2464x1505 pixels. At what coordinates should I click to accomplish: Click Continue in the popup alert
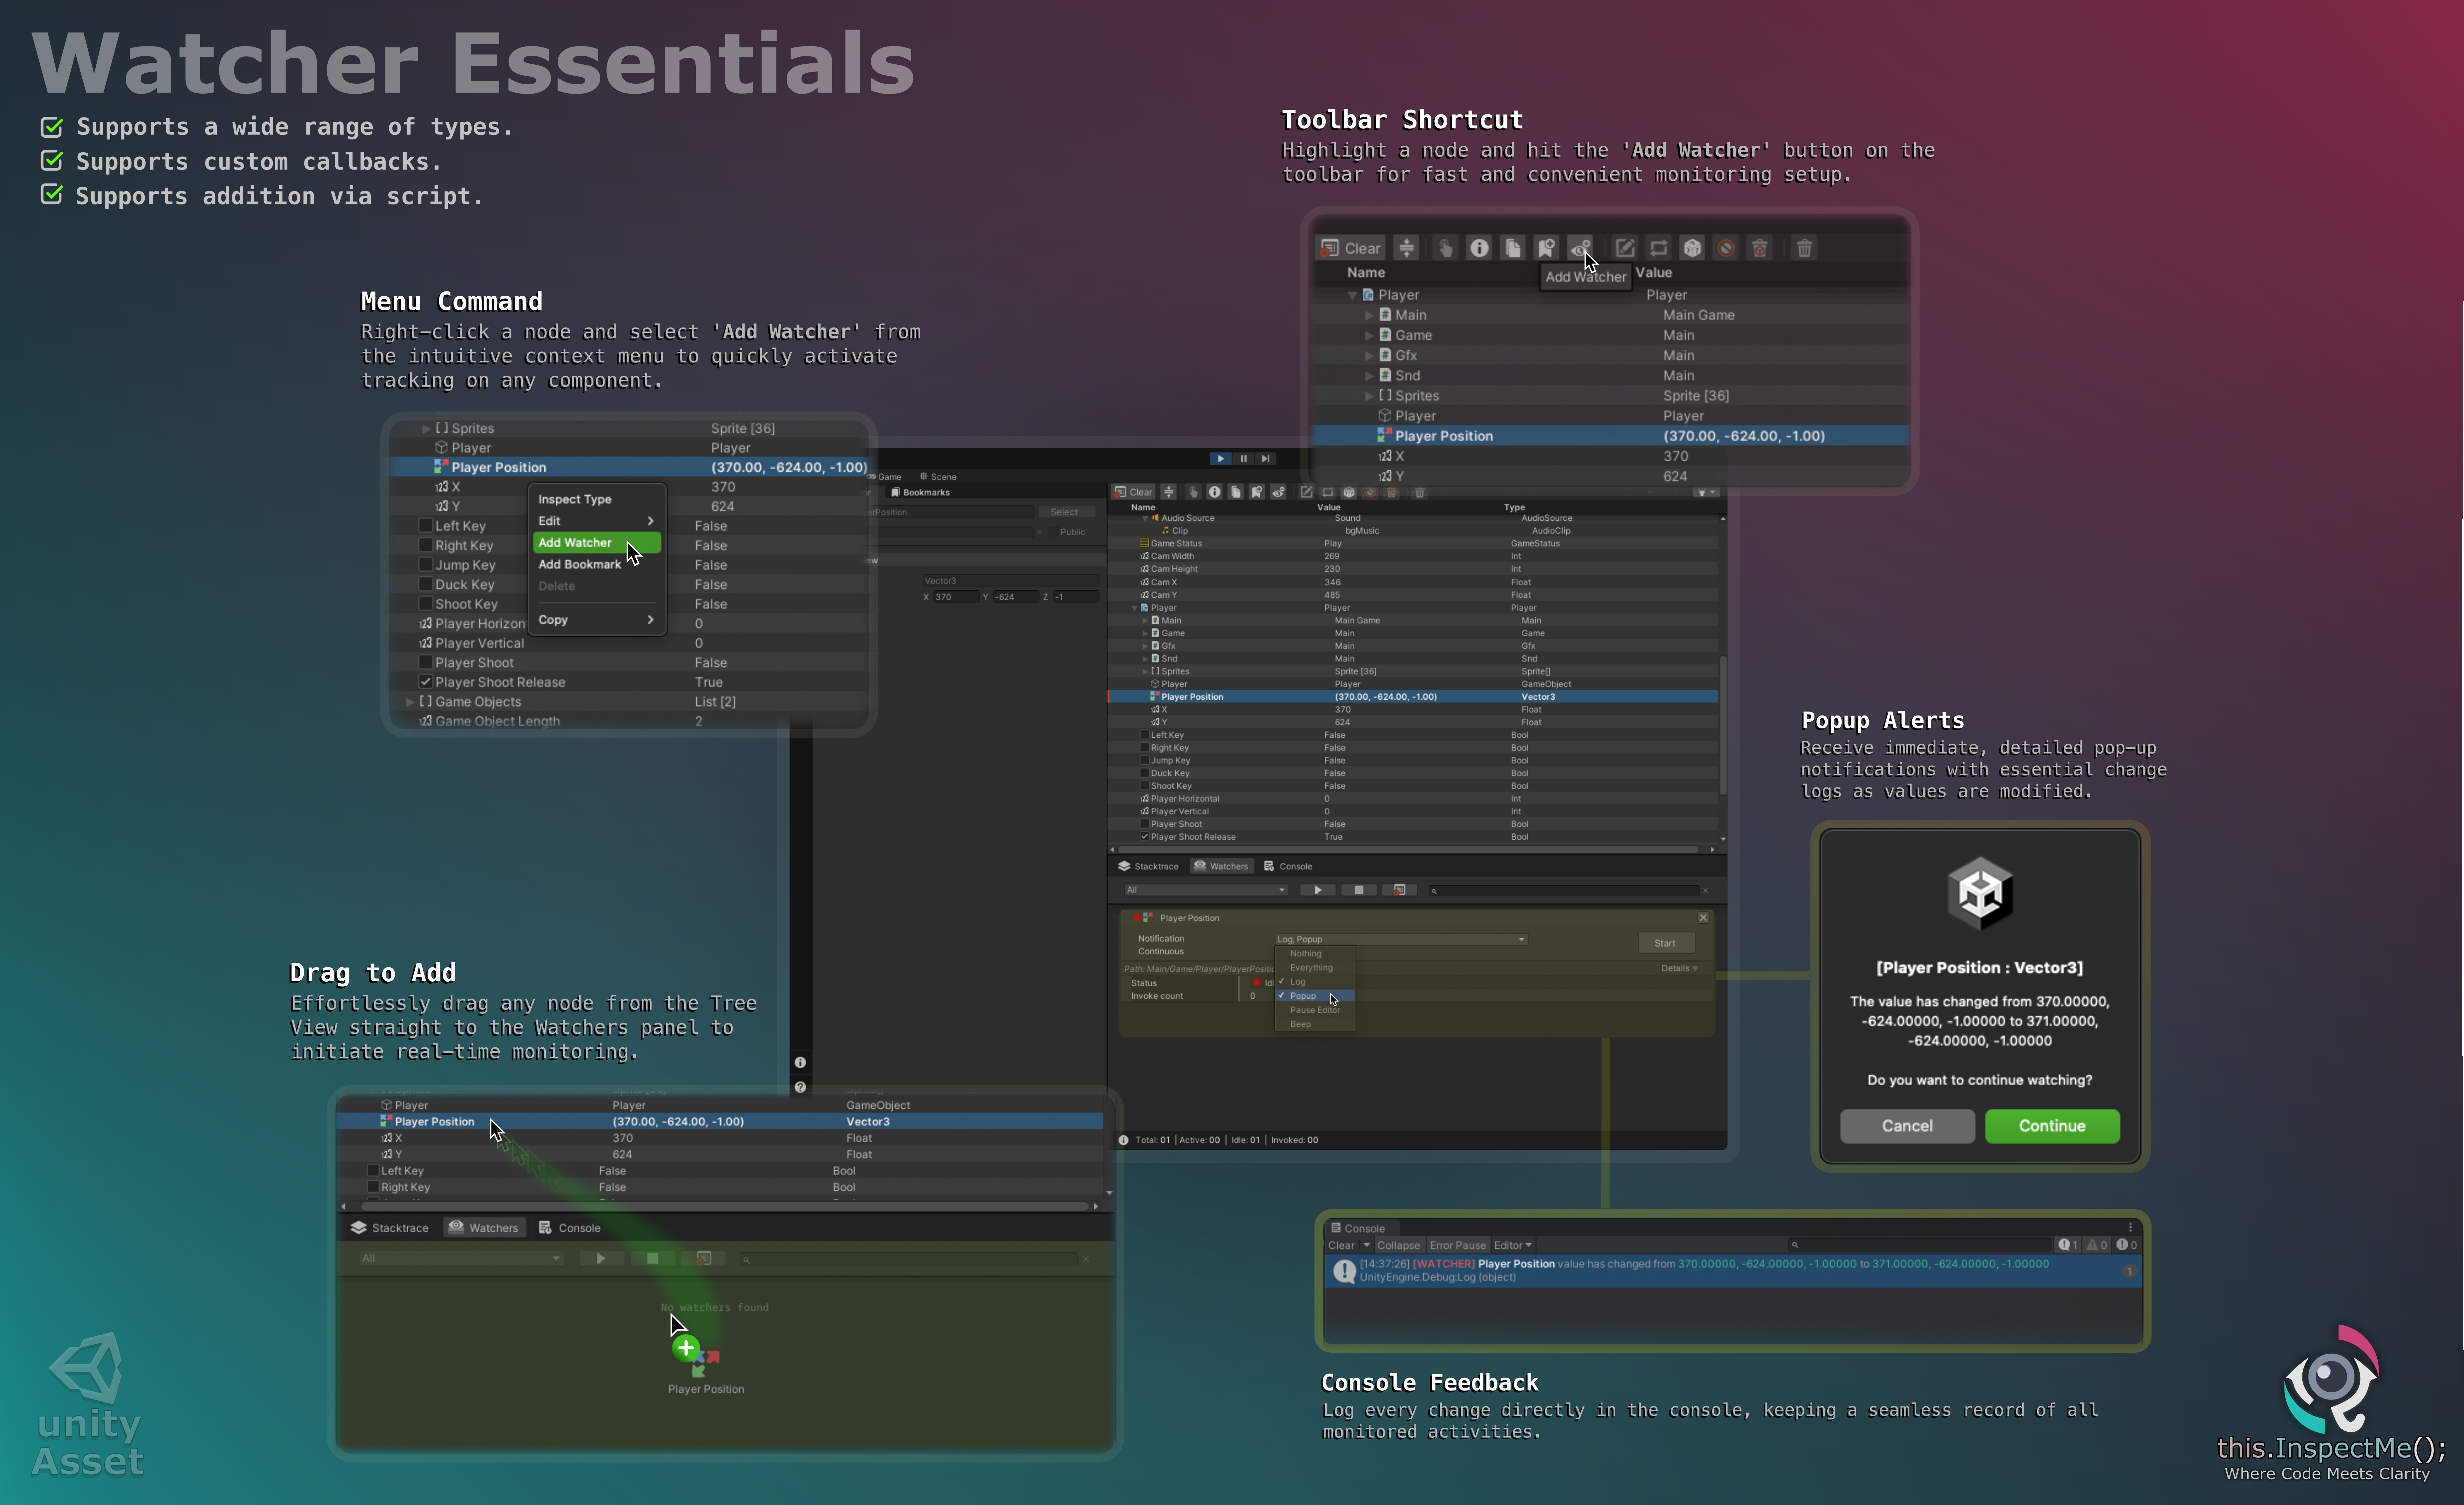(x=2052, y=1126)
